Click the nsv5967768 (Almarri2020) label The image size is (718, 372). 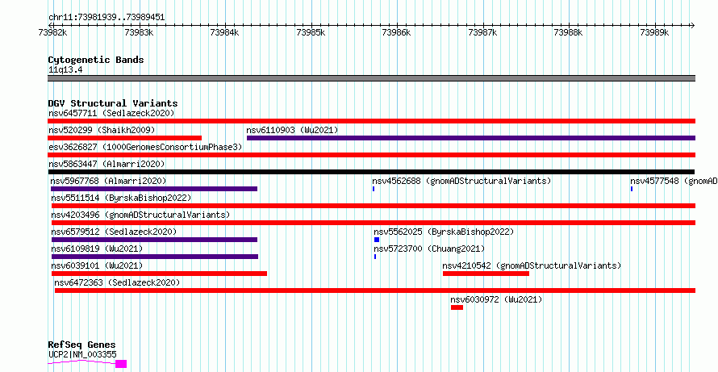(109, 181)
